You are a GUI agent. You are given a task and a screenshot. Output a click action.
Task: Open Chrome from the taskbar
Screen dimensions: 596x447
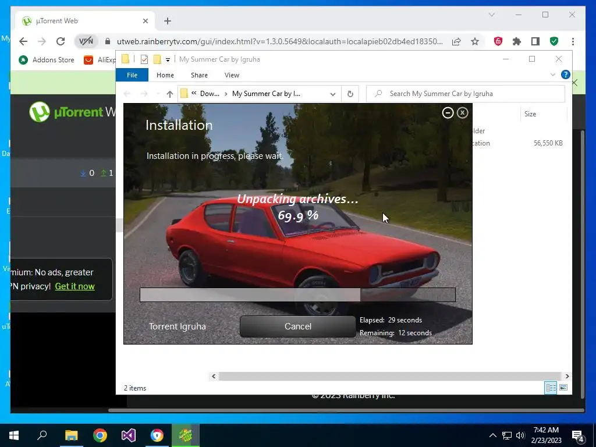point(100,435)
